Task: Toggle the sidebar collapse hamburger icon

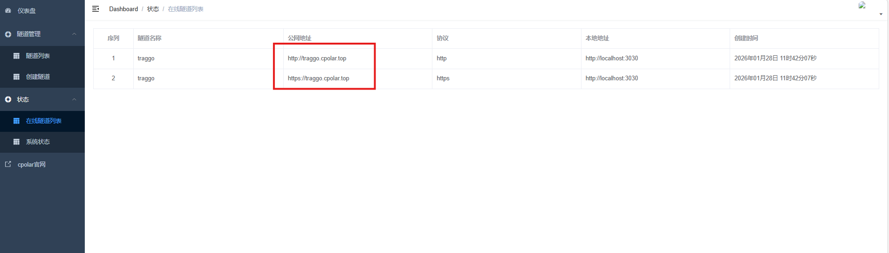Action: click(x=96, y=9)
